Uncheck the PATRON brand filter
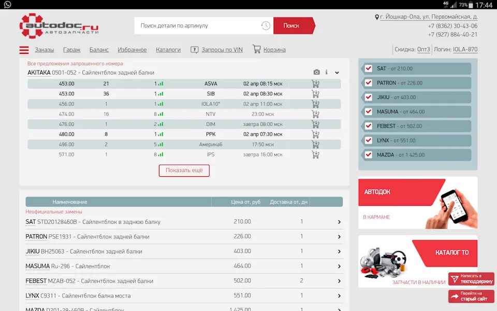Image resolution: width=497 pixels, height=311 pixels. (x=368, y=83)
